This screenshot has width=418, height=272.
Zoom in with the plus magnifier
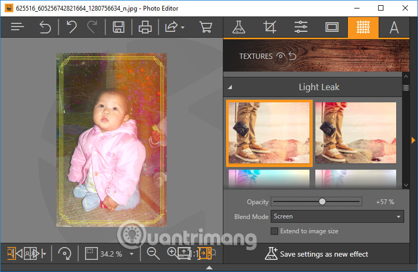(x=171, y=252)
